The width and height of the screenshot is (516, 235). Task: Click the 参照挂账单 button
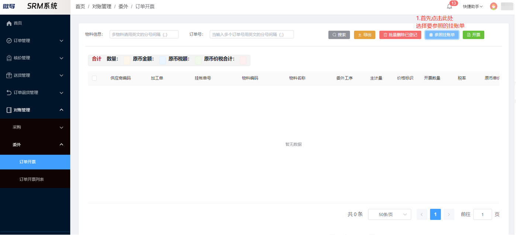(442, 35)
